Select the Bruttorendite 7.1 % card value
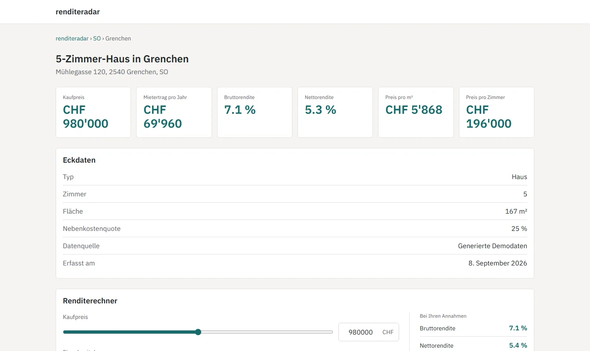Viewport: 590px width, 351px height. pos(240,110)
